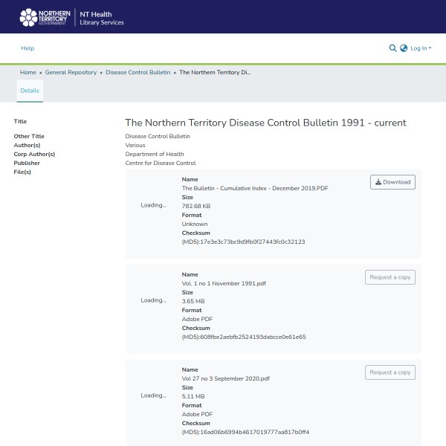The width and height of the screenshot is (446, 446).
Task: Open the Help menu item
Action: 28,48
